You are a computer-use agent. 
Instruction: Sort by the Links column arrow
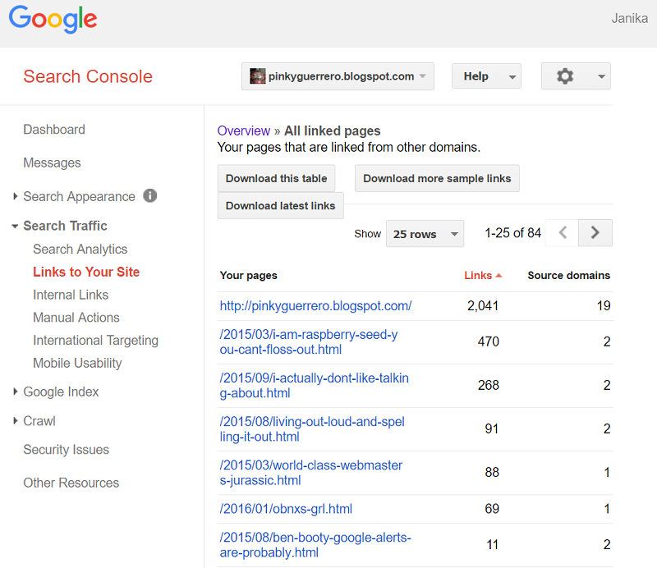pos(498,276)
